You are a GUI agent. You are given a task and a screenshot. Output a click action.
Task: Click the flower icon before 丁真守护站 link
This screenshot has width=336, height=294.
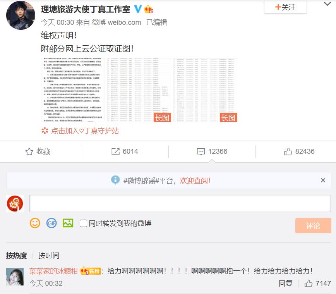click(44, 131)
